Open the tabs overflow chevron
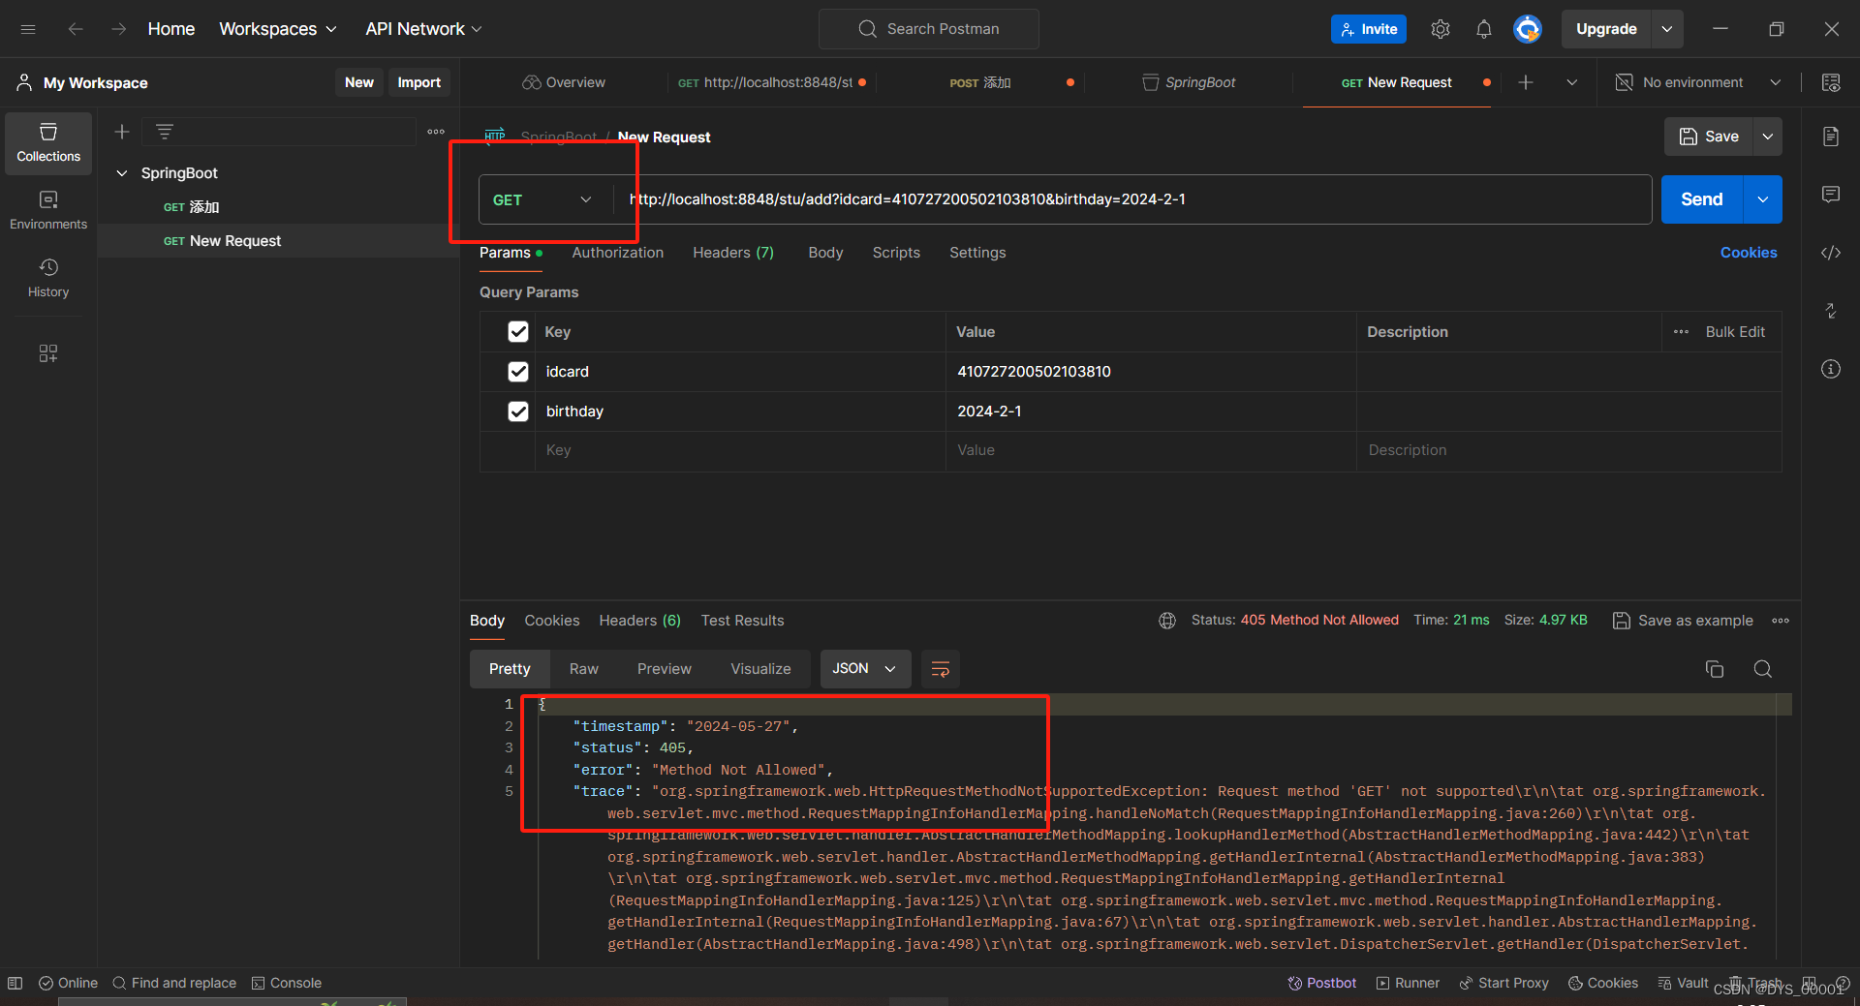1860x1006 pixels. 1572,82
